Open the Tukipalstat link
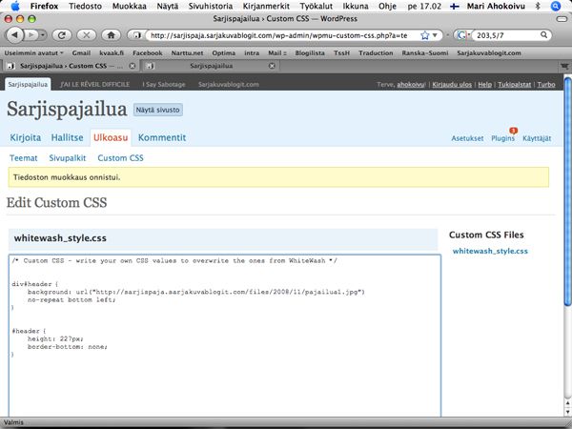572x429 pixels. [515, 85]
